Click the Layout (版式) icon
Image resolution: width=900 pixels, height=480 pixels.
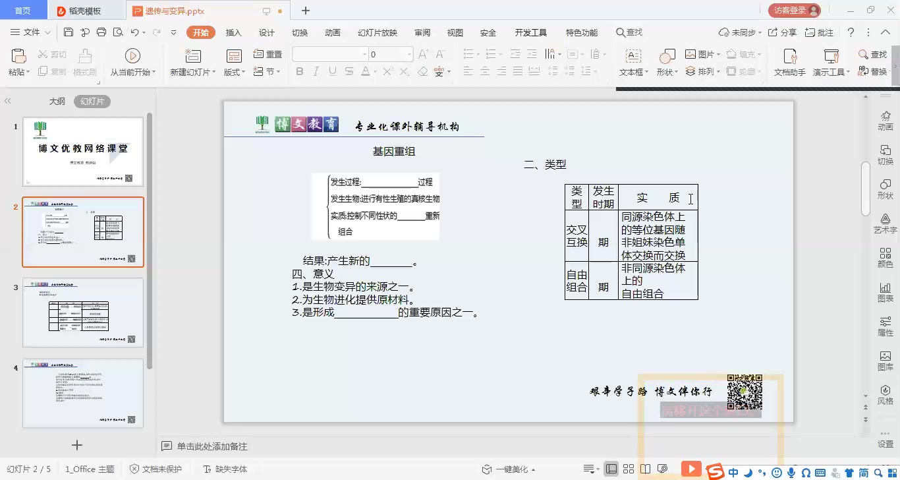[234, 57]
